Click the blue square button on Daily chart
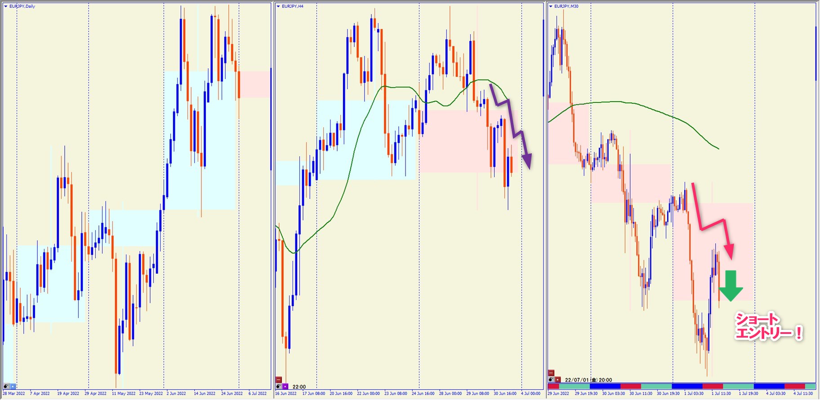The height and width of the screenshot is (400, 820). coord(13,386)
